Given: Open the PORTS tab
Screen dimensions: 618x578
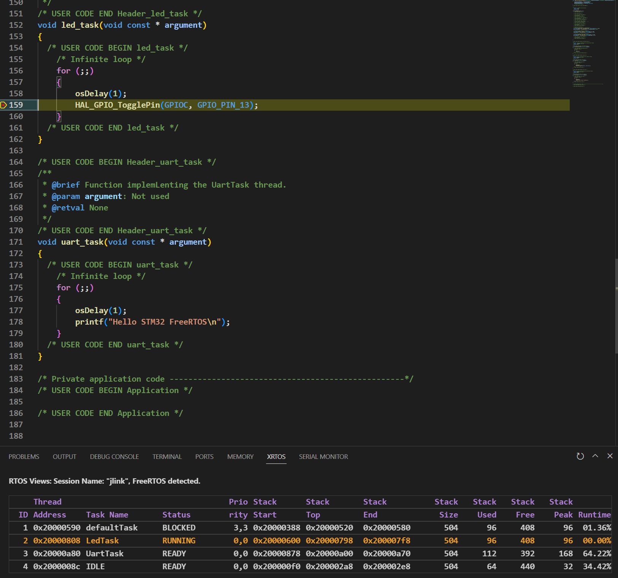Looking at the screenshot, I should click(x=204, y=457).
